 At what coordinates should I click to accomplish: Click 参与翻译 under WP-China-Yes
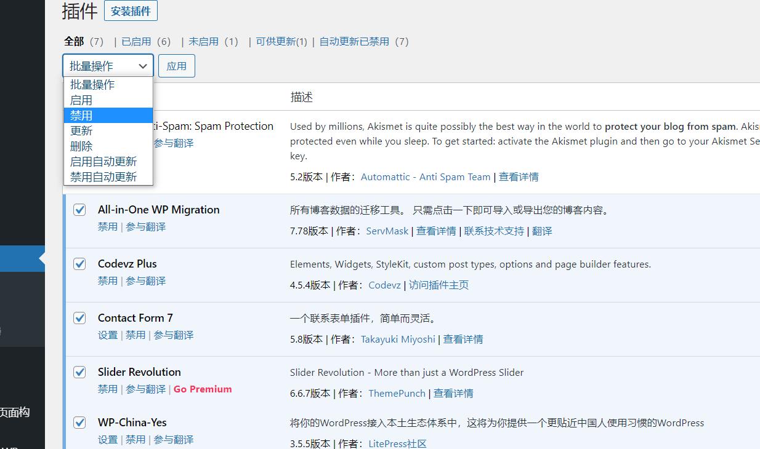click(174, 440)
